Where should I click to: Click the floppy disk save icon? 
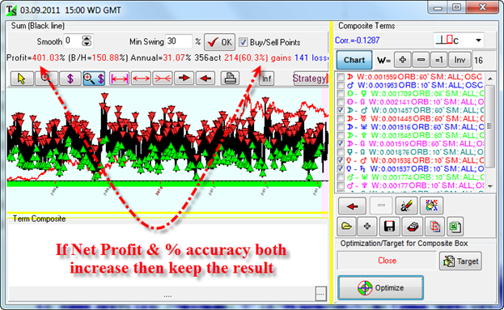(390, 227)
